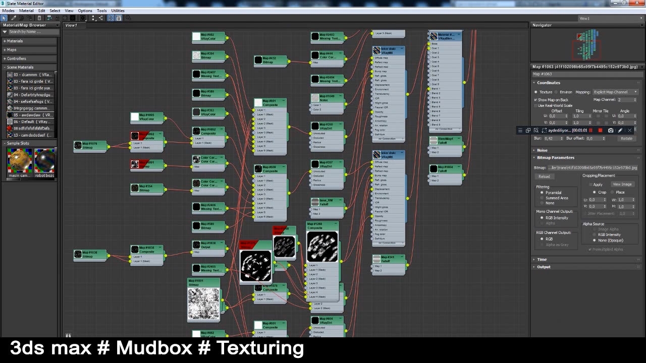The width and height of the screenshot is (646, 363).
Task: Click the 'masin cam' sample slot thumbnail
Action: pyautogui.click(x=20, y=161)
